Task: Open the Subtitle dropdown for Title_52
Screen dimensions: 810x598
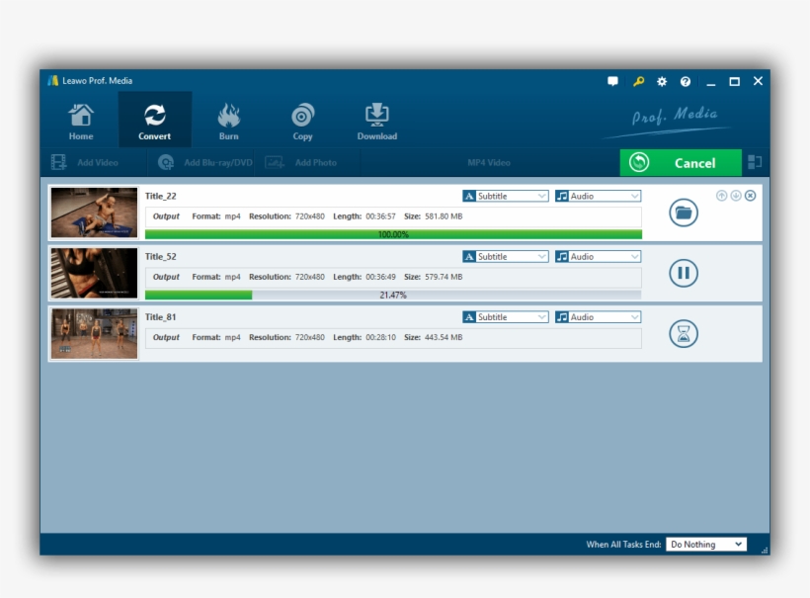Action: tap(541, 256)
